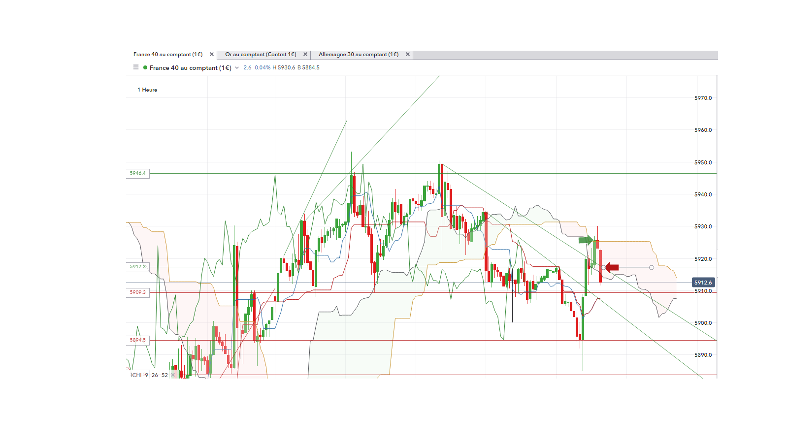Click the 5920.0 price axis label
The image size is (788, 443).
(x=703, y=259)
